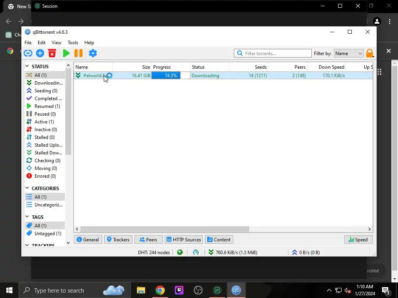Click the Speed graph button
This screenshot has height=298, width=398.
(x=358, y=240)
